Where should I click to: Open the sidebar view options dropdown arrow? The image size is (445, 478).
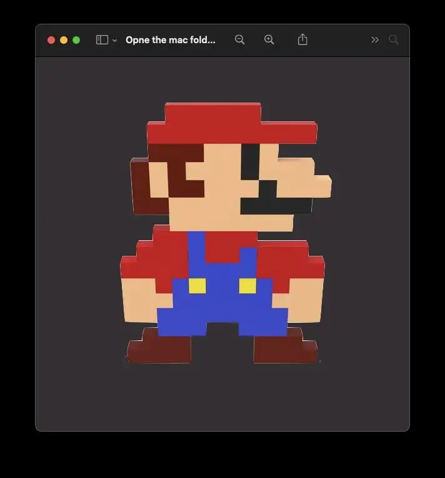coord(114,40)
